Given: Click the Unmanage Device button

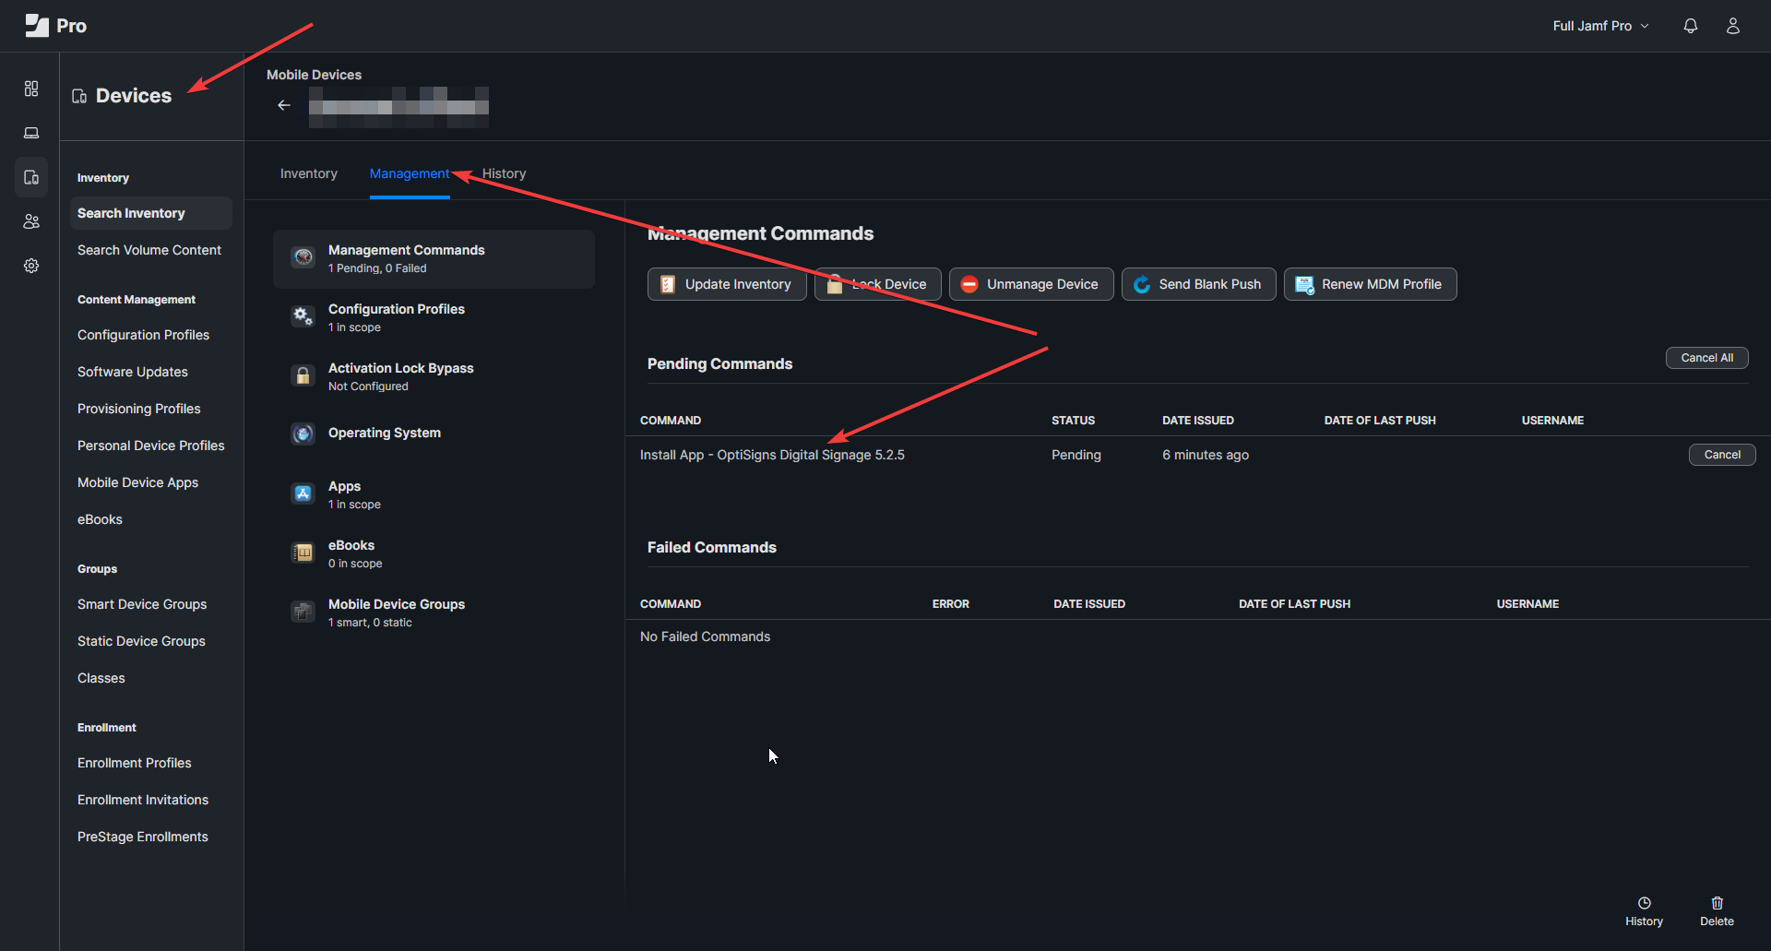Looking at the screenshot, I should click(x=1031, y=284).
